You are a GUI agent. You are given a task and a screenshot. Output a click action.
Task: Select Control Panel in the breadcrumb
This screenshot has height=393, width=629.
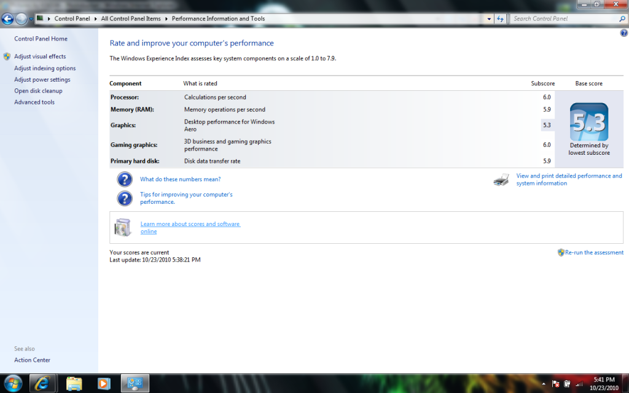pyautogui.click(x=72, y=18)
